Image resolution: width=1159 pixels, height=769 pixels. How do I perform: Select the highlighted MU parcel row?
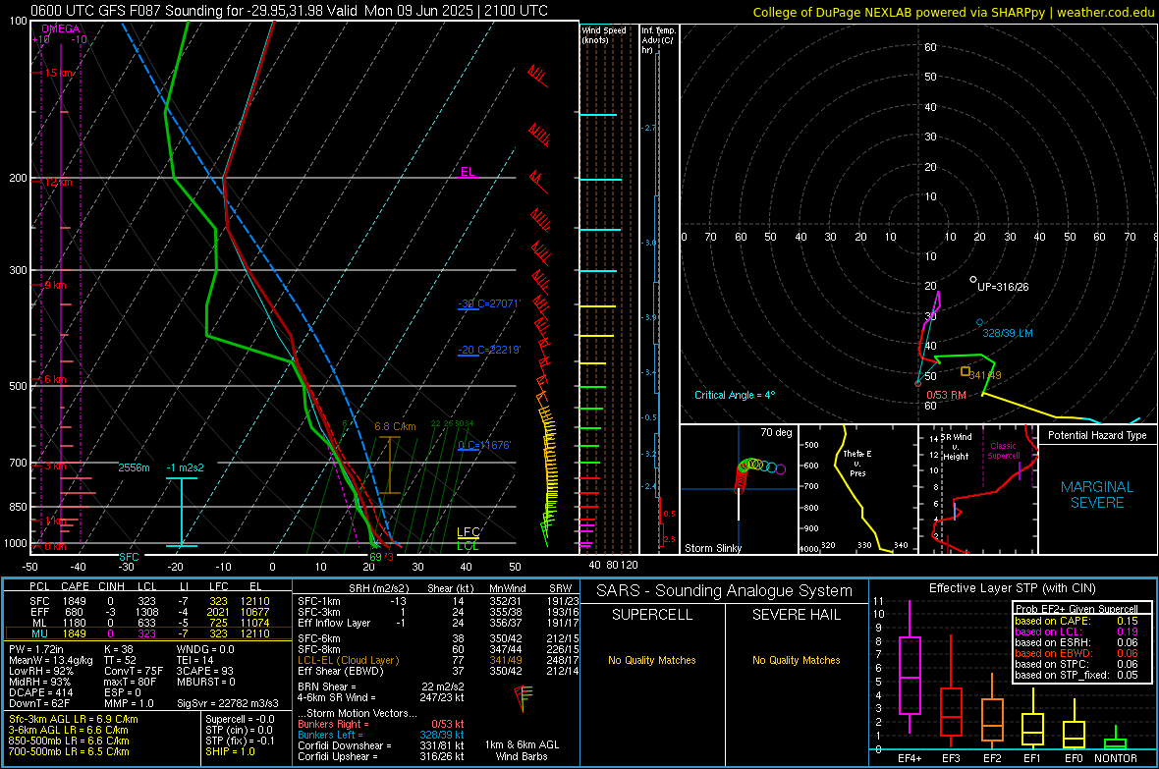(148, 633)
